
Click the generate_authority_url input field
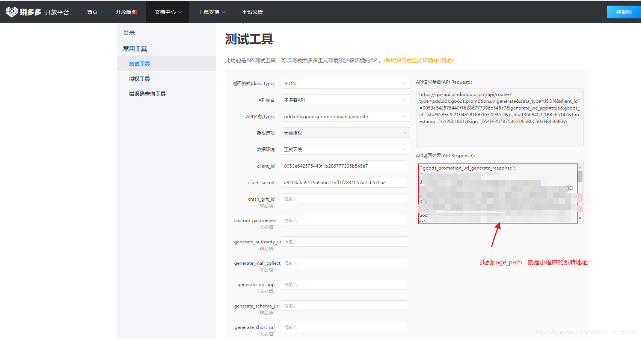[344, 241]
